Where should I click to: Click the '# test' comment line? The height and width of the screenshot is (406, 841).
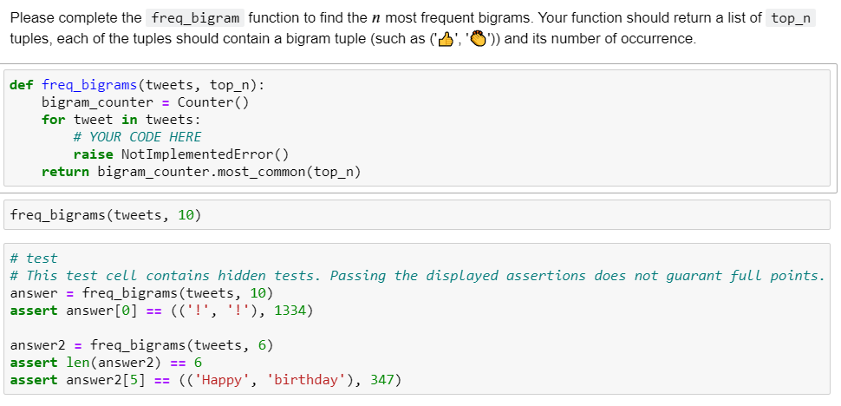33,259
